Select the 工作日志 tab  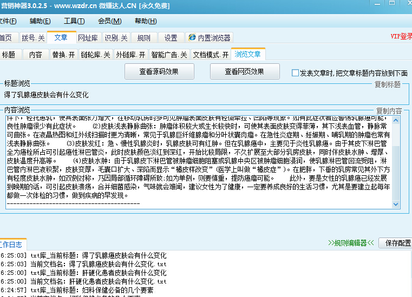click(x=12, y=245)
